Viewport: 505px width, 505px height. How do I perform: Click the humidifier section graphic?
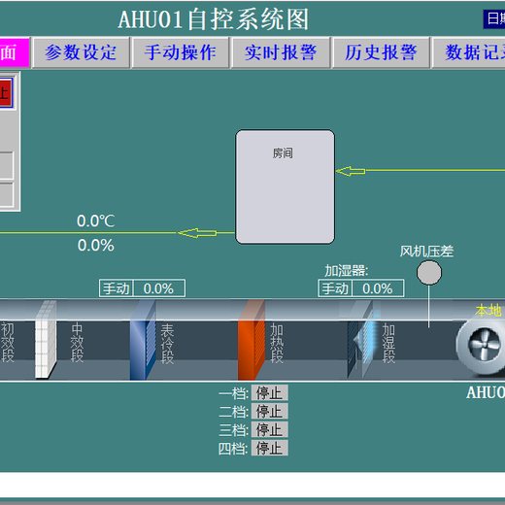(x=363, y=340)
